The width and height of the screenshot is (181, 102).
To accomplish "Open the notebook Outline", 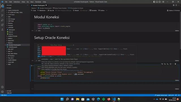I will pos(101,10).
